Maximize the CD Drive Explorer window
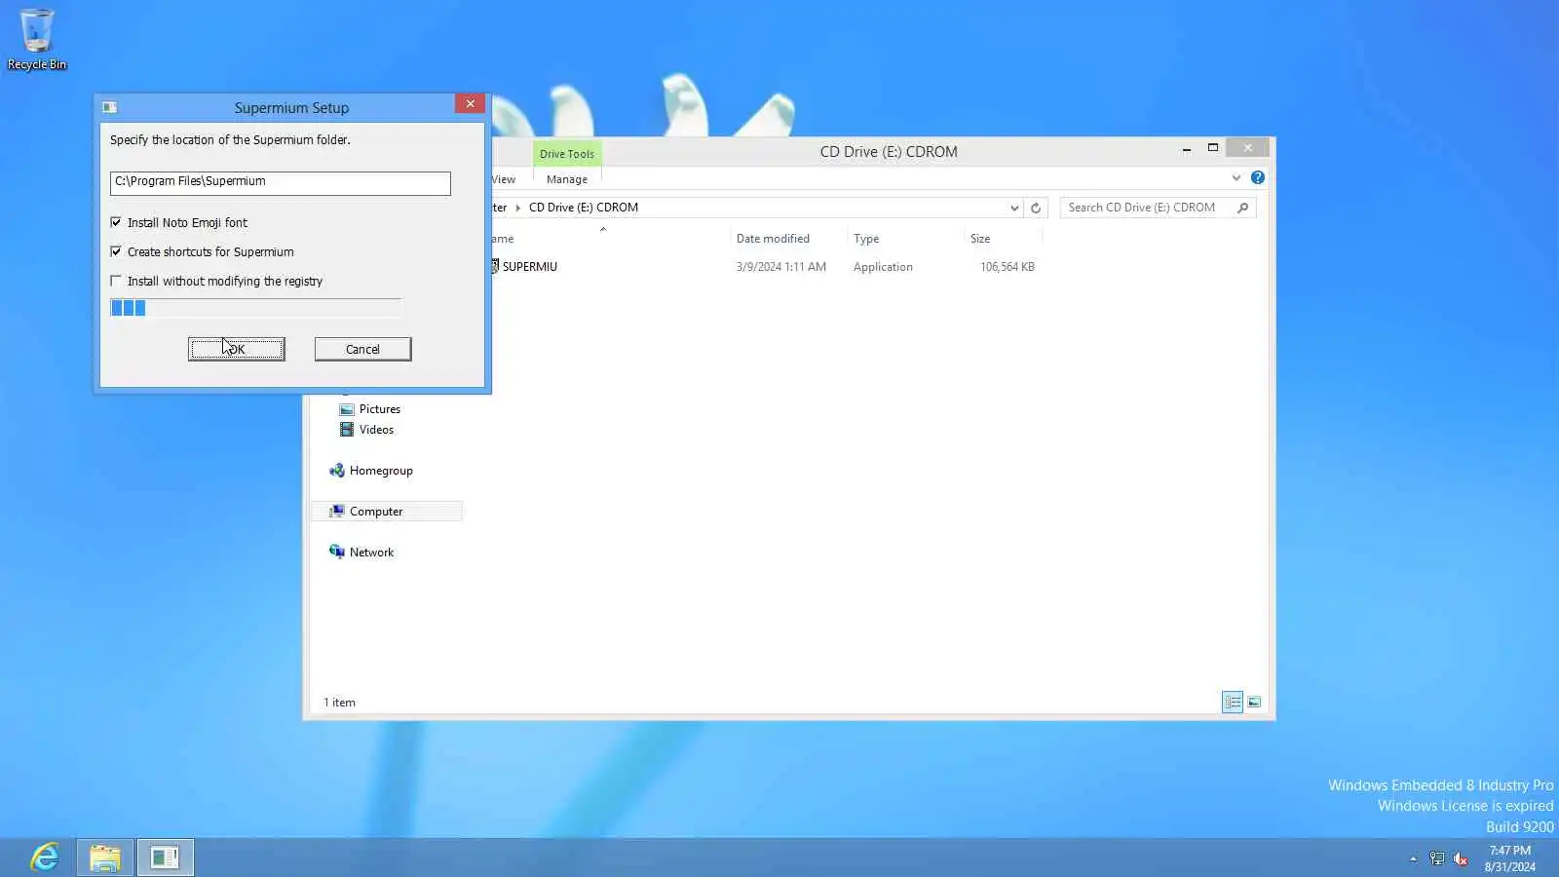The width and height of the screenshot is (1559, 877). [x=1213, y=148]
